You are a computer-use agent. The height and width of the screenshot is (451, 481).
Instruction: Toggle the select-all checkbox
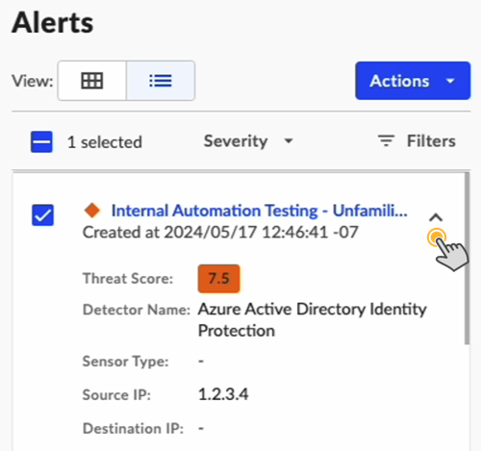(x=41, y=141)
